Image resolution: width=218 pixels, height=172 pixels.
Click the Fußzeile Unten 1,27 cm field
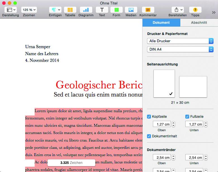(x=194, y=124)
